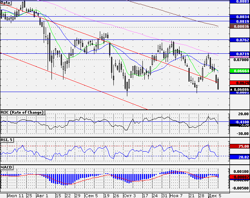Viewport: 250px width, 198px height.
Task: Select the MACD indicator panel label
Action: pyautogui.click(x=7, y=167)
